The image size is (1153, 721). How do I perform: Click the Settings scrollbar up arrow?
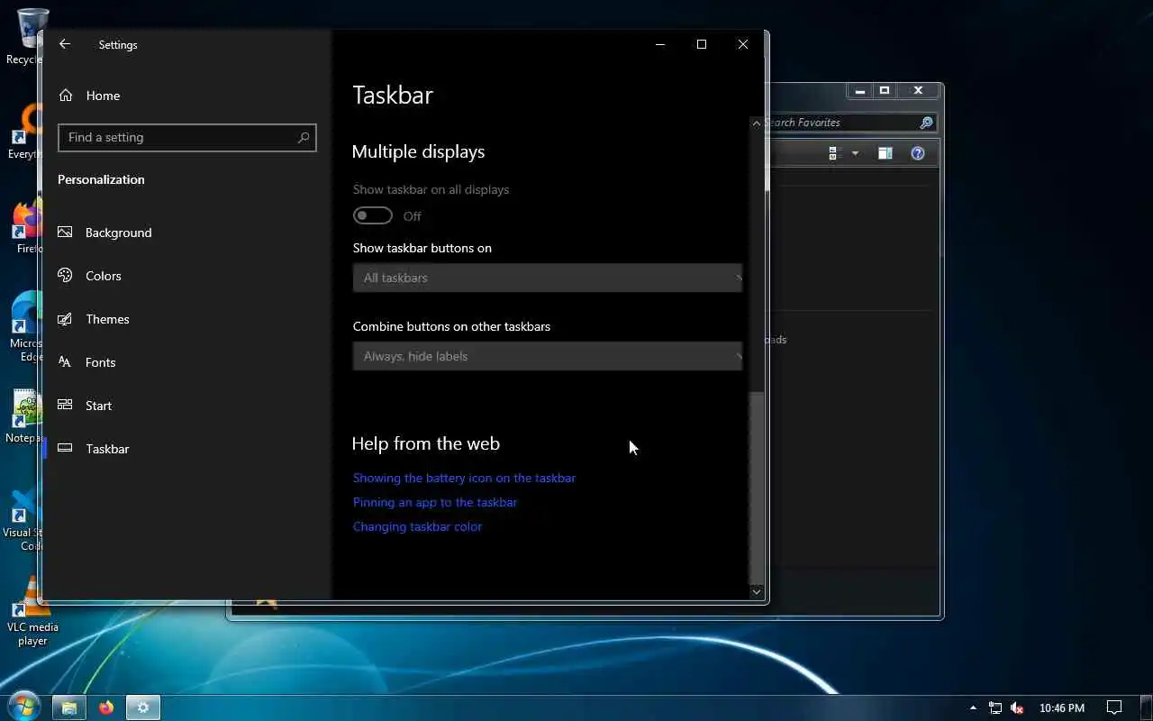pos(757,123)
